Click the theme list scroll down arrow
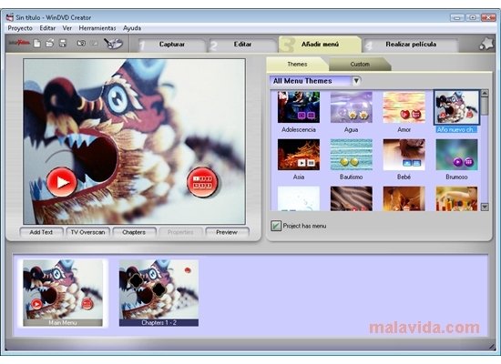Image resolution: width=501 pixels, height=364 pixels. pos(485,207)
